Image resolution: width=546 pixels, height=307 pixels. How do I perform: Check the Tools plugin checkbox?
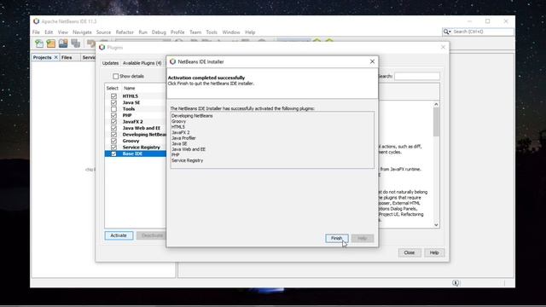click(113, 109)
